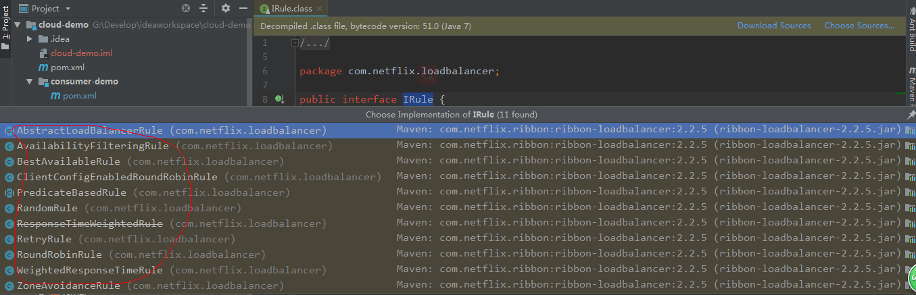Image resolution: width=916 pixels, height=295 pixels.
Task: Click class icon of BestAvailableRule
Action: [9, 161]
